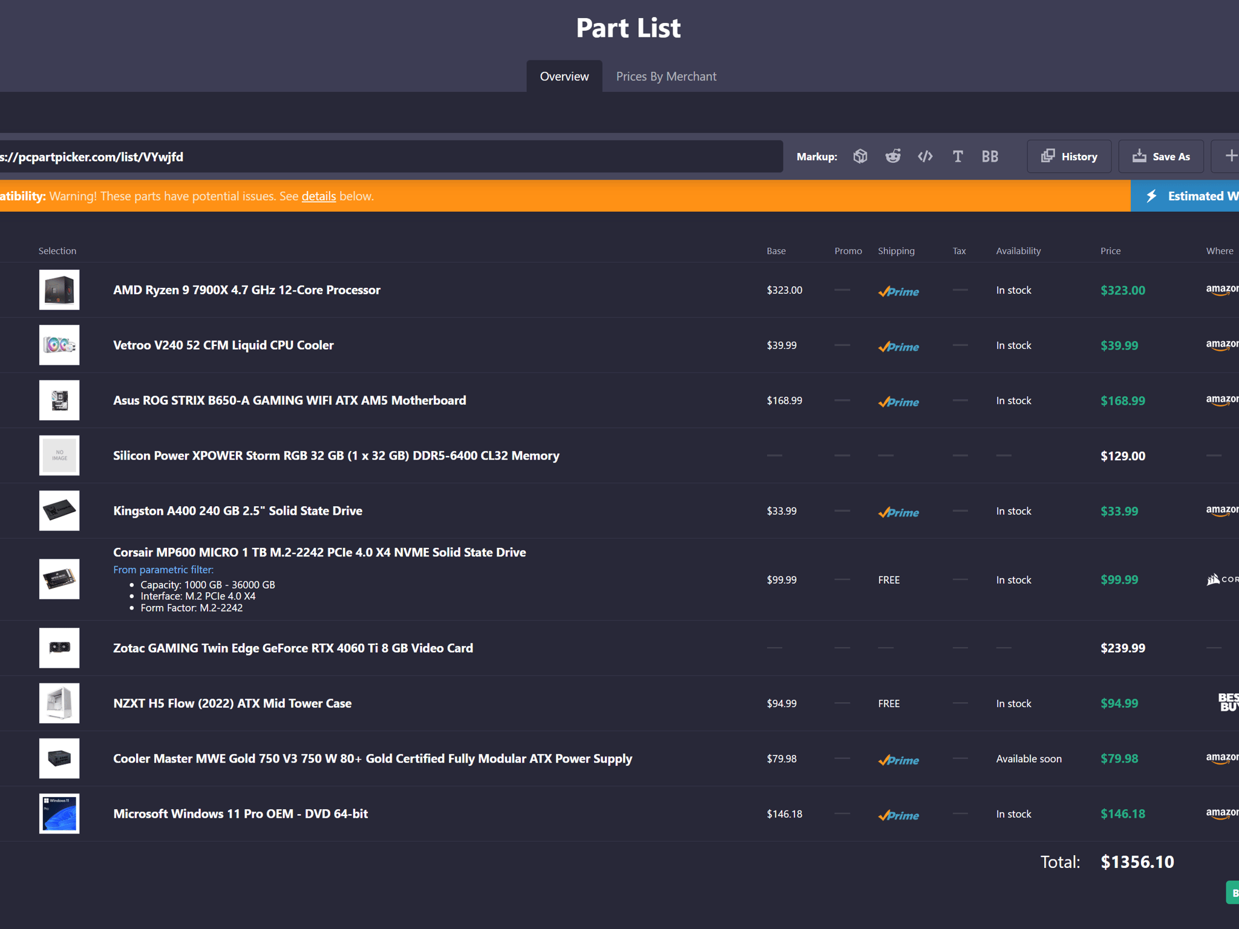
Task: Click the $94.99 price for NZXT case
Action: pos(1119,703)
